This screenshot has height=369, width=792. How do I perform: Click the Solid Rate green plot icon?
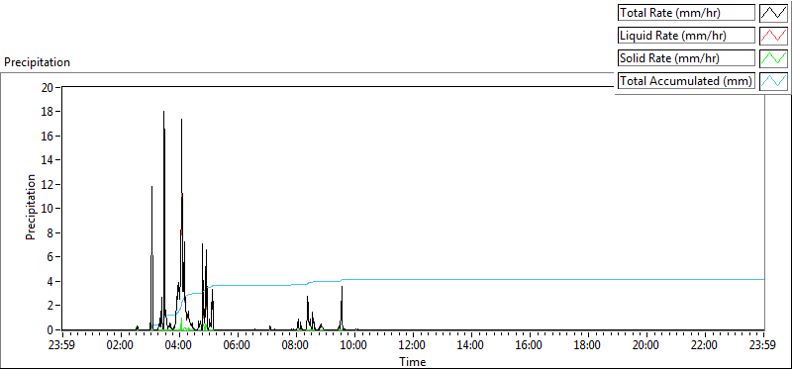(x=773, y=58)
